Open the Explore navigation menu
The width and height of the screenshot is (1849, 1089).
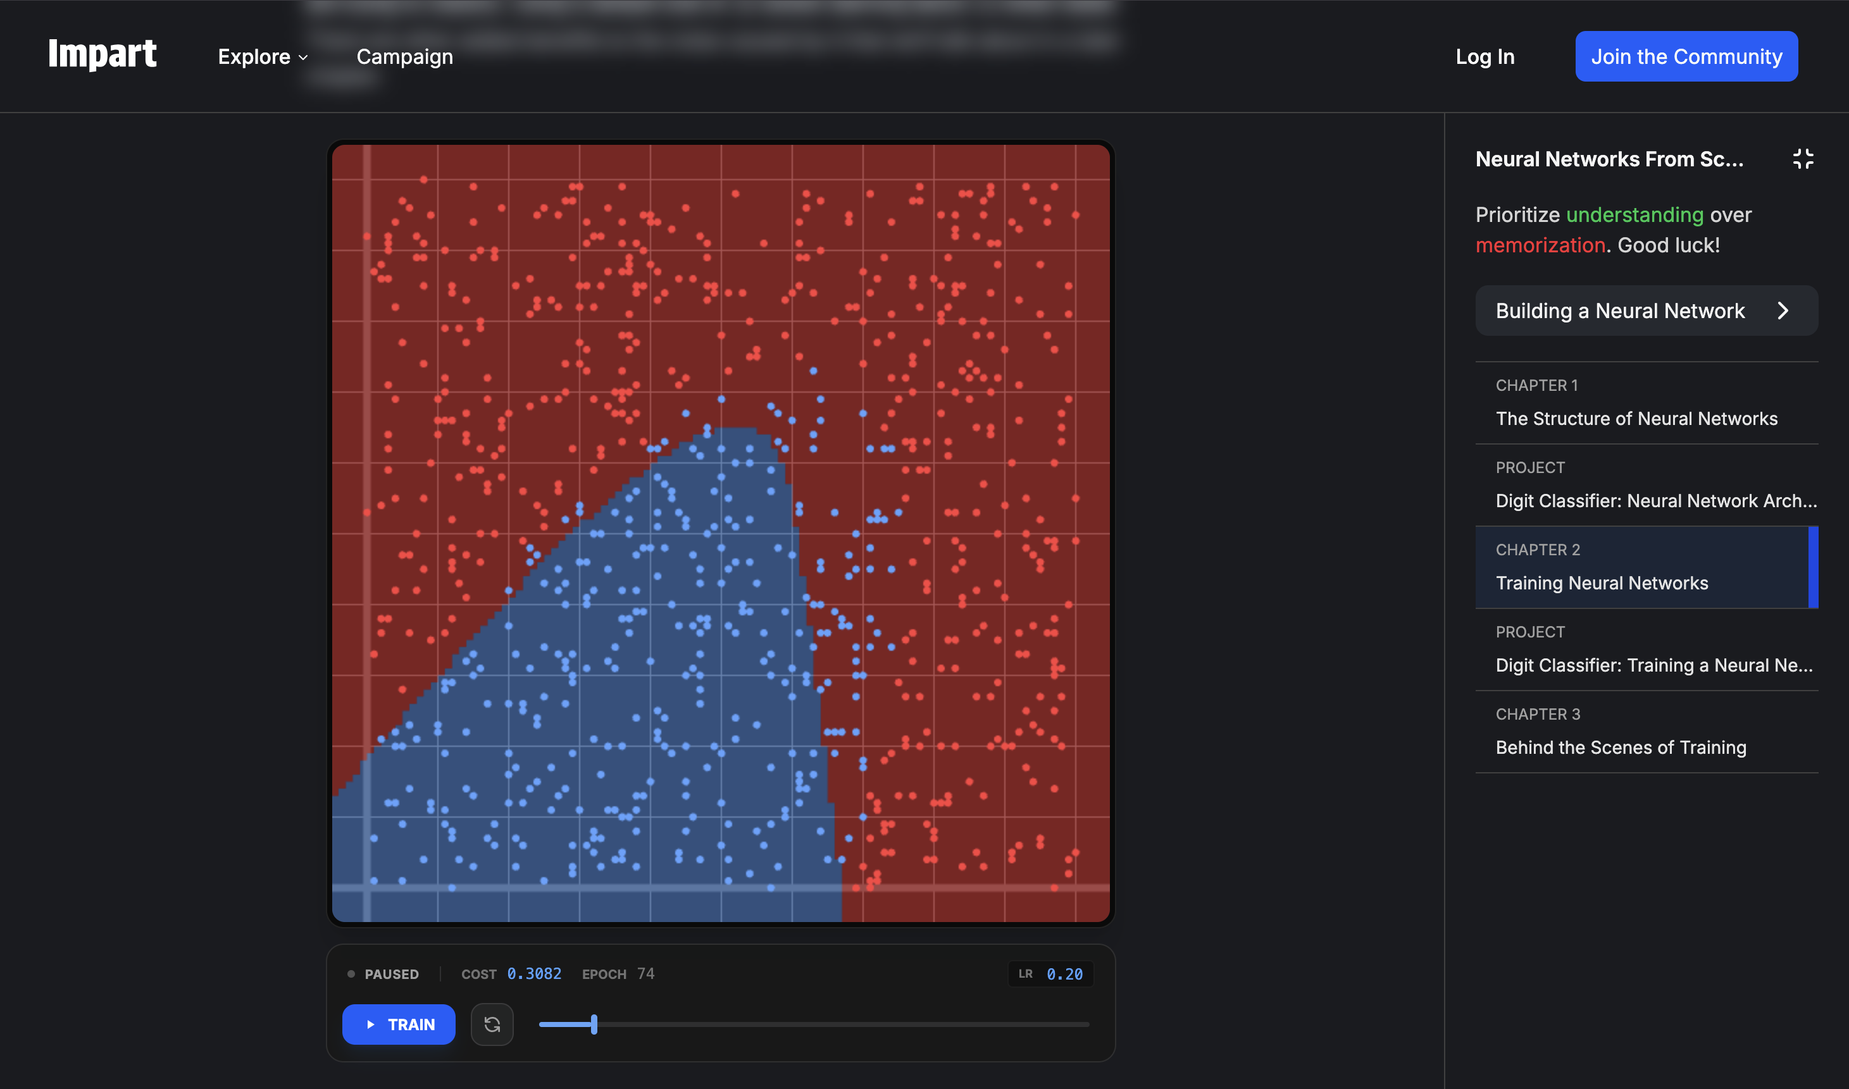tap(254, 56)
